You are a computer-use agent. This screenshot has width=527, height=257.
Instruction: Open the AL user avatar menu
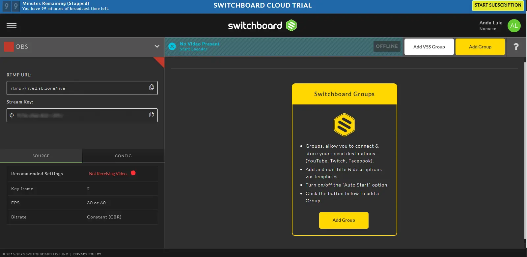pyautogui.click(x=514, y=26)
